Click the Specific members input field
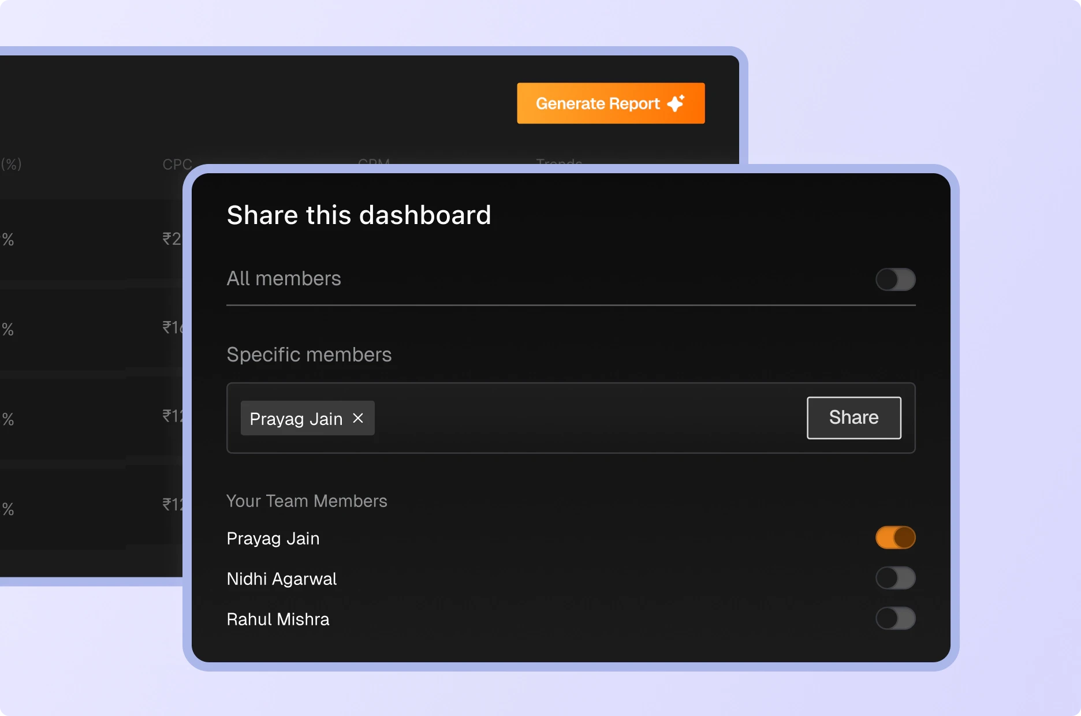 coord(571,418)
